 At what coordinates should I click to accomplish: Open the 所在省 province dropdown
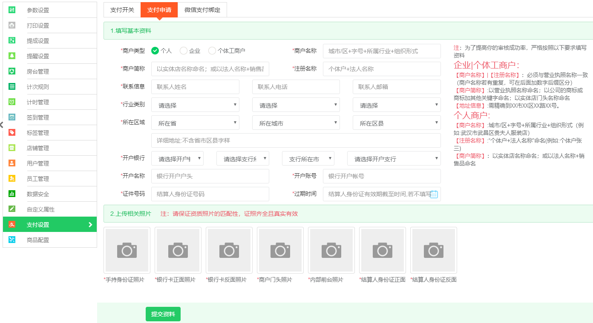coord(195,123)
